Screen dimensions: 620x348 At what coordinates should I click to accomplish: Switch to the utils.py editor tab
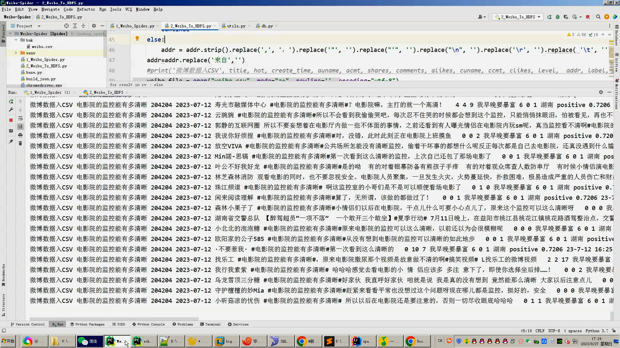point(236,26)
